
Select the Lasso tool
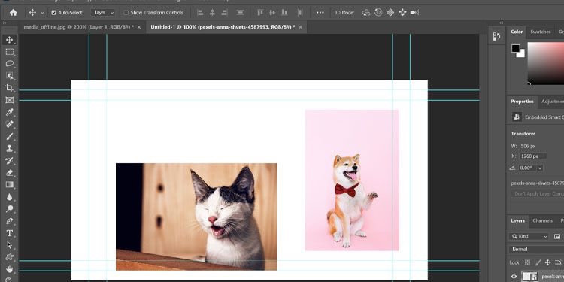9,64
